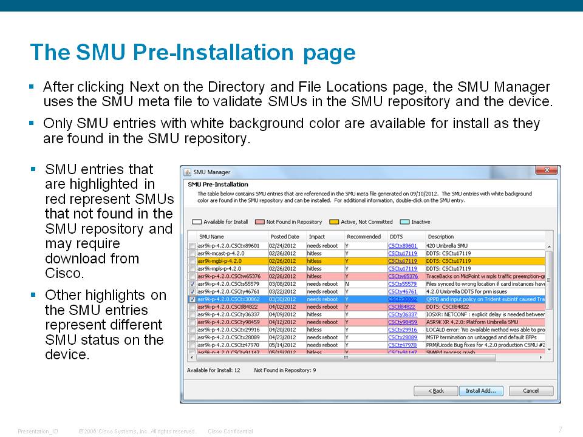Click the Cancel button

pyautogui.click(x=531, y=391)
